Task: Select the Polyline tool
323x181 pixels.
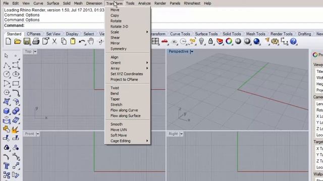Action: [x=7, y=65]
